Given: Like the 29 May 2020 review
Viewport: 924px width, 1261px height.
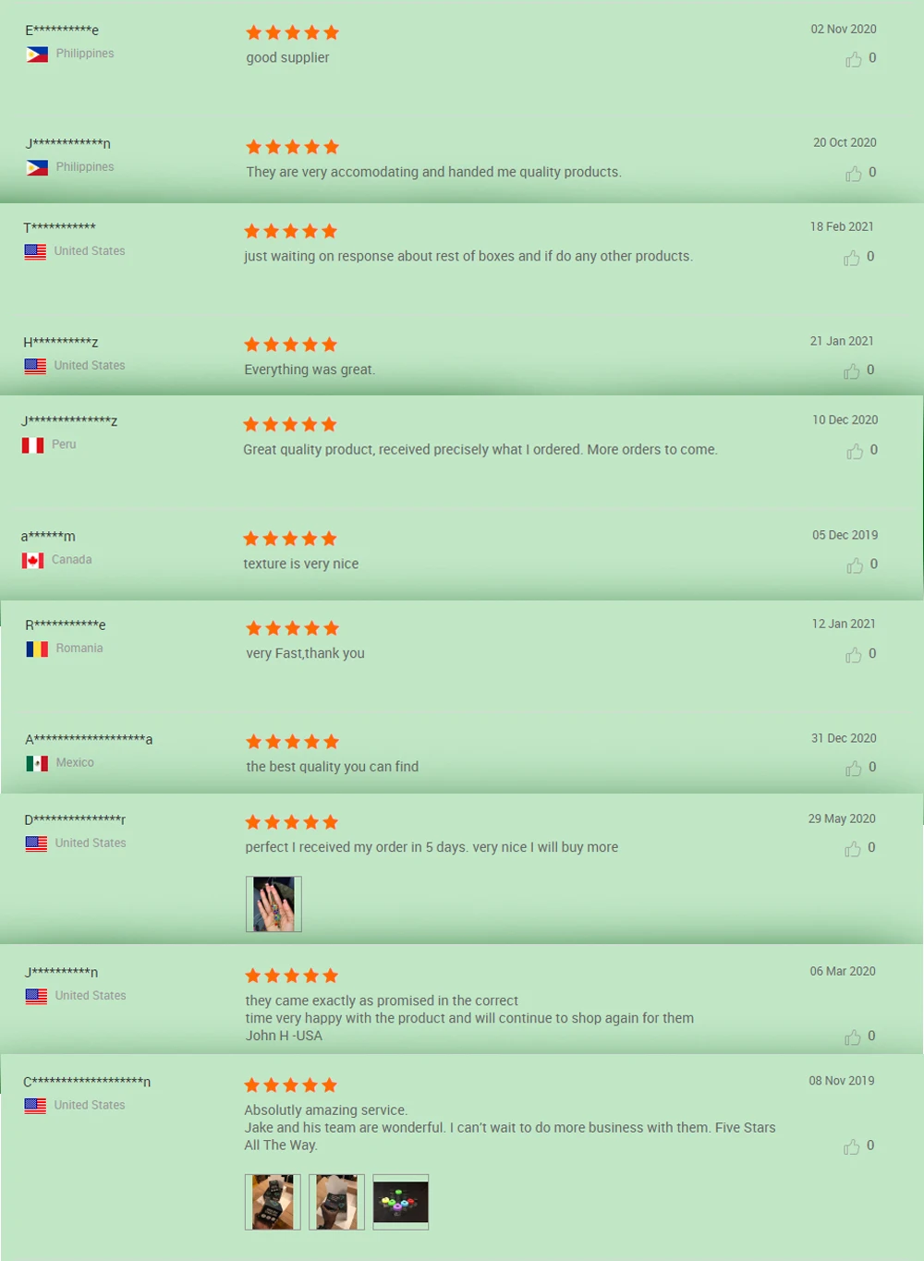Looking at the screenshot, I should pos(853,849).
